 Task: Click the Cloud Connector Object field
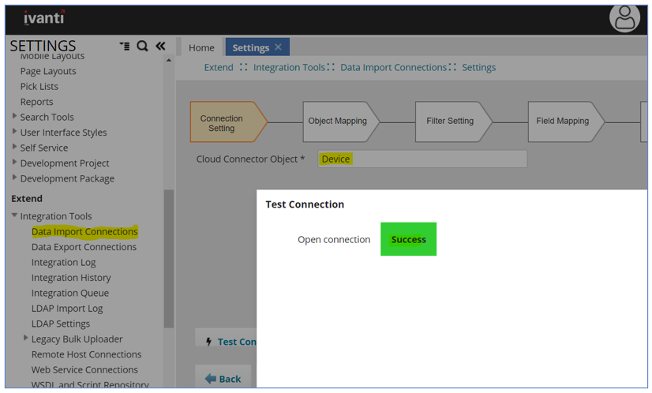(422, 159)
